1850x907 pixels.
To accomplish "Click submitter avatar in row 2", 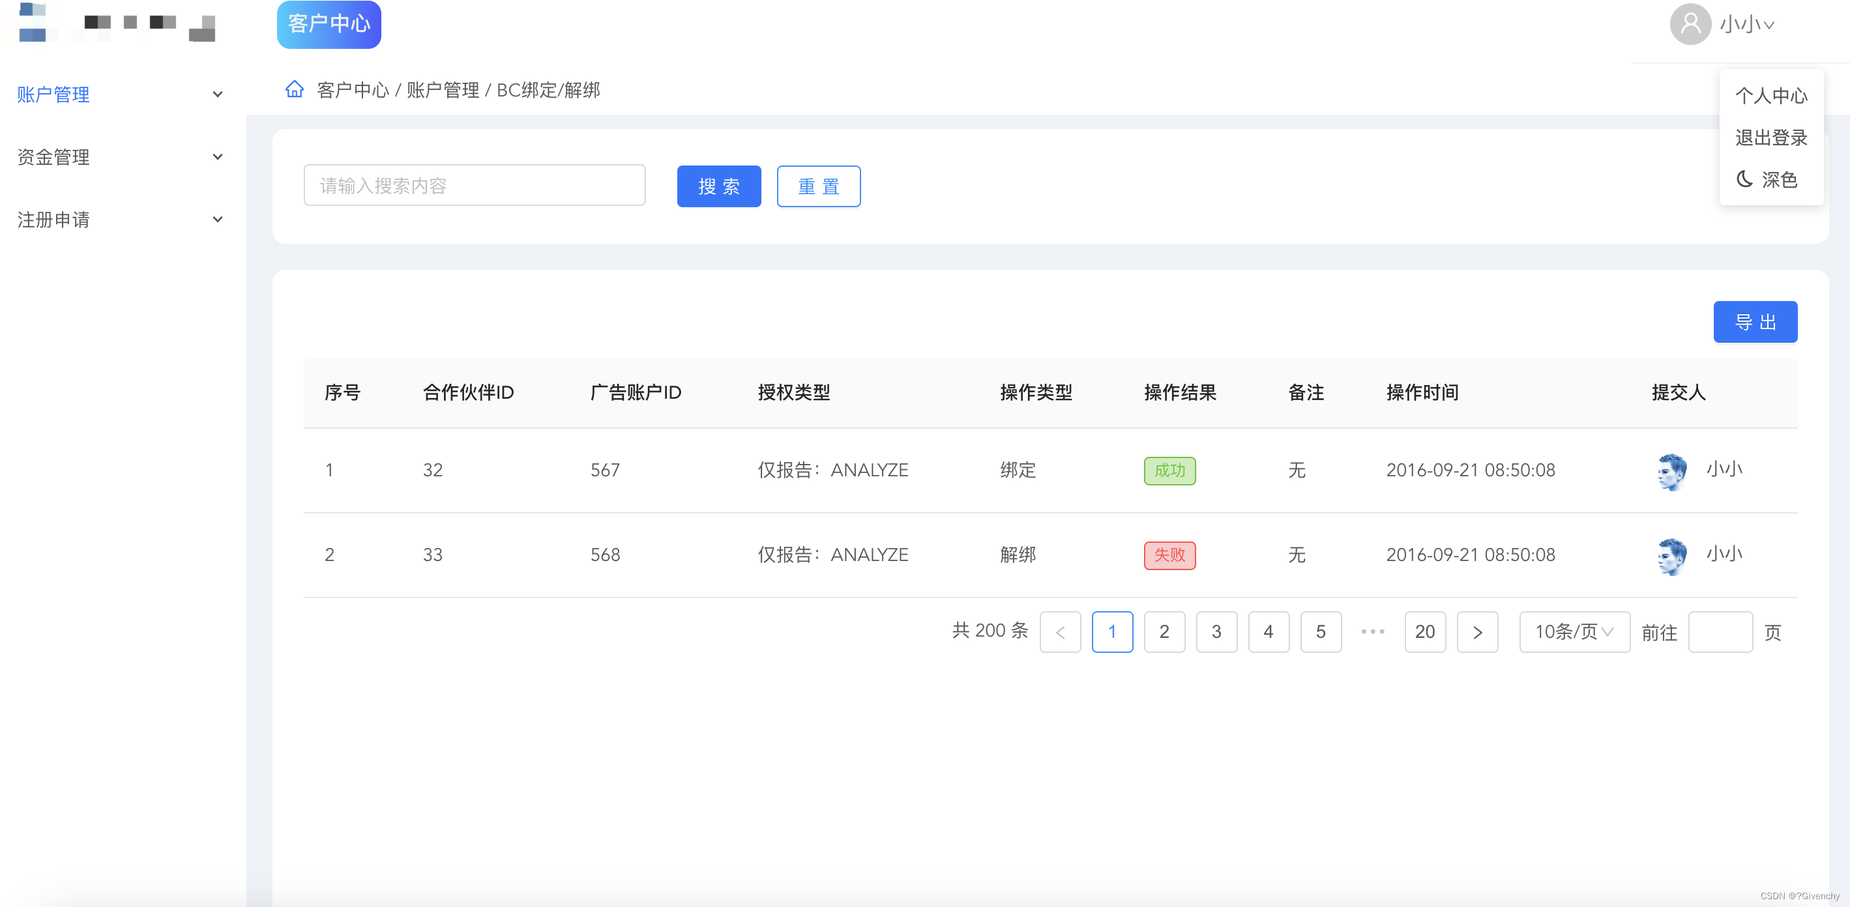I will pyautogui.click(x=1672, y=556).
